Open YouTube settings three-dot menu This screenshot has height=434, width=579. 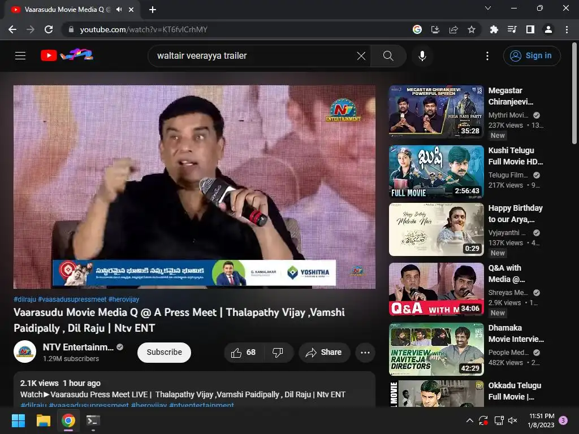coord(487,56)
